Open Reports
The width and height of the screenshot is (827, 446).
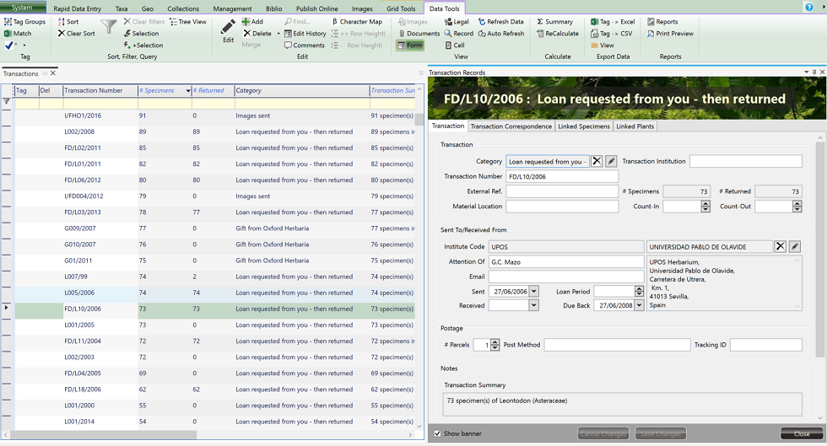pos(662,22)
